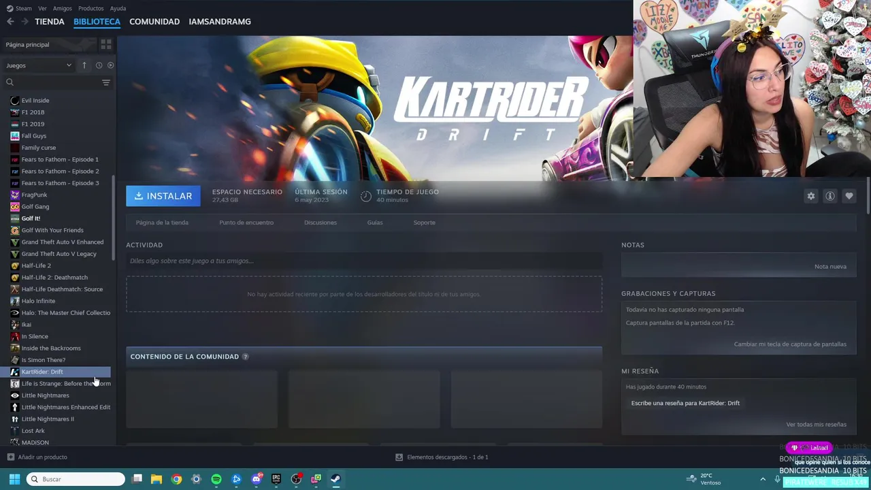Click the Windows Start button
Viewport: 871px width, 490px height.
click(x=14, y=479)
